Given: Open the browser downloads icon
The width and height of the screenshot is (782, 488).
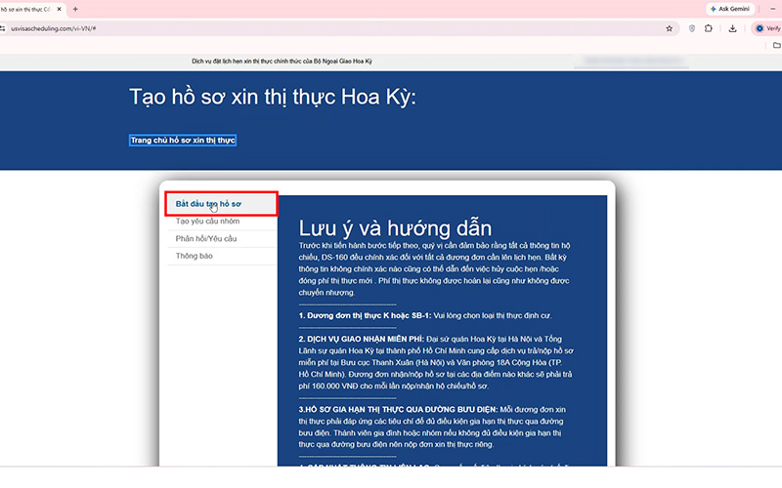Looking at the screenshot, I should point(732,29).
